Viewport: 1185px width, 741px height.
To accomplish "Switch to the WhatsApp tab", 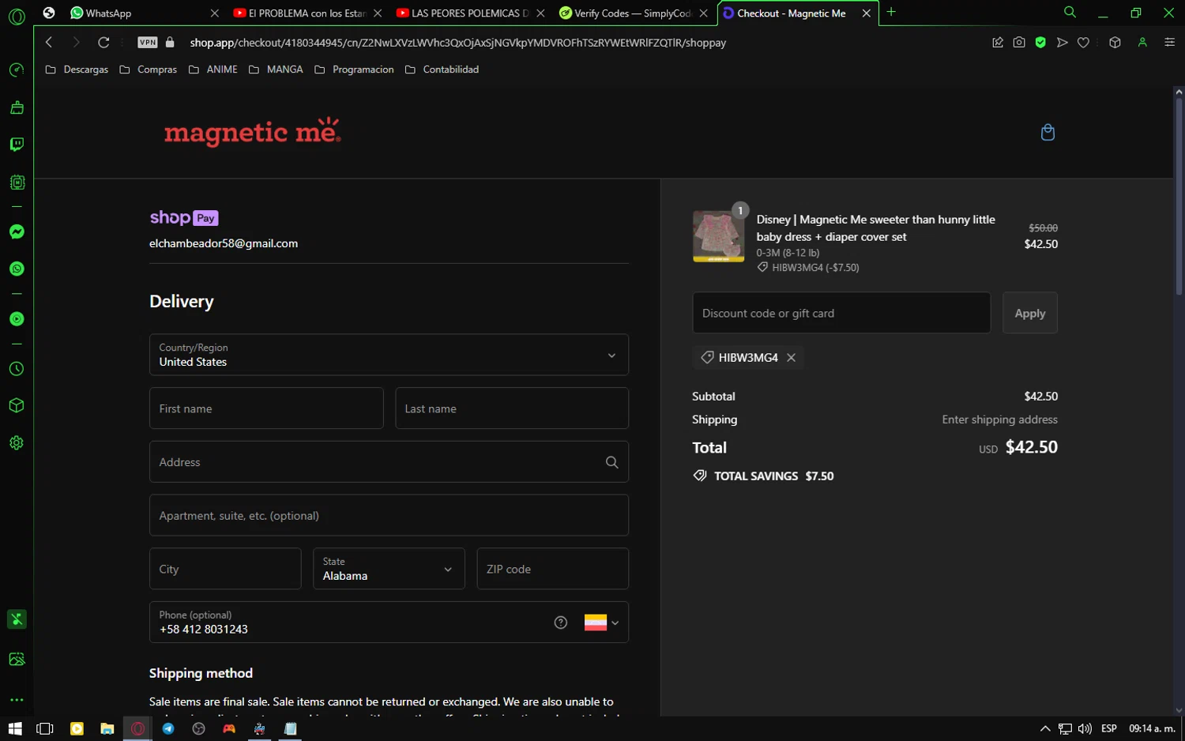I will click(x=144, y=13).
